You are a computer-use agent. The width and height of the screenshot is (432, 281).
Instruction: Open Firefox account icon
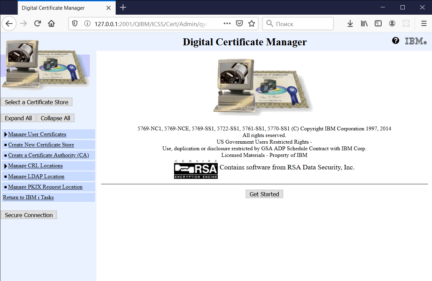point(392,24)
